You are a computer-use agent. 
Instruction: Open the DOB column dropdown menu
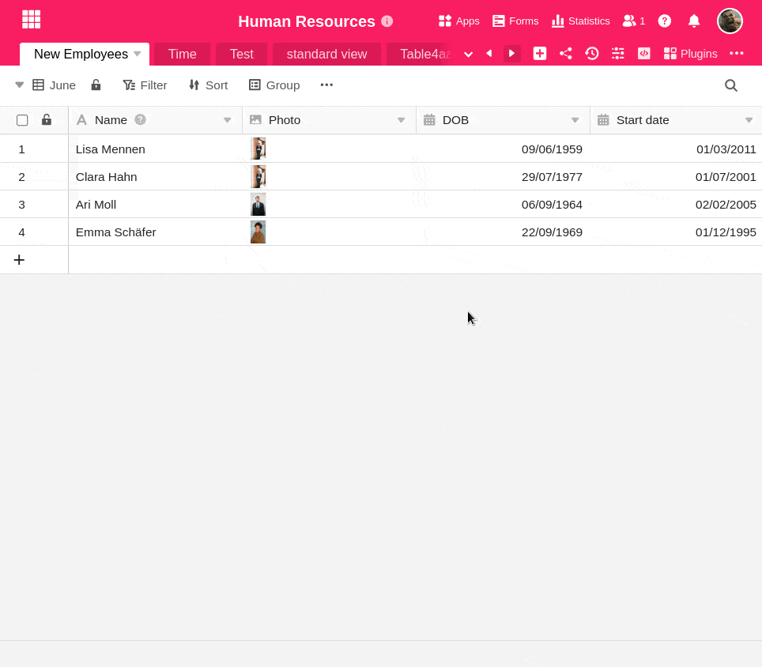[575, 120]
